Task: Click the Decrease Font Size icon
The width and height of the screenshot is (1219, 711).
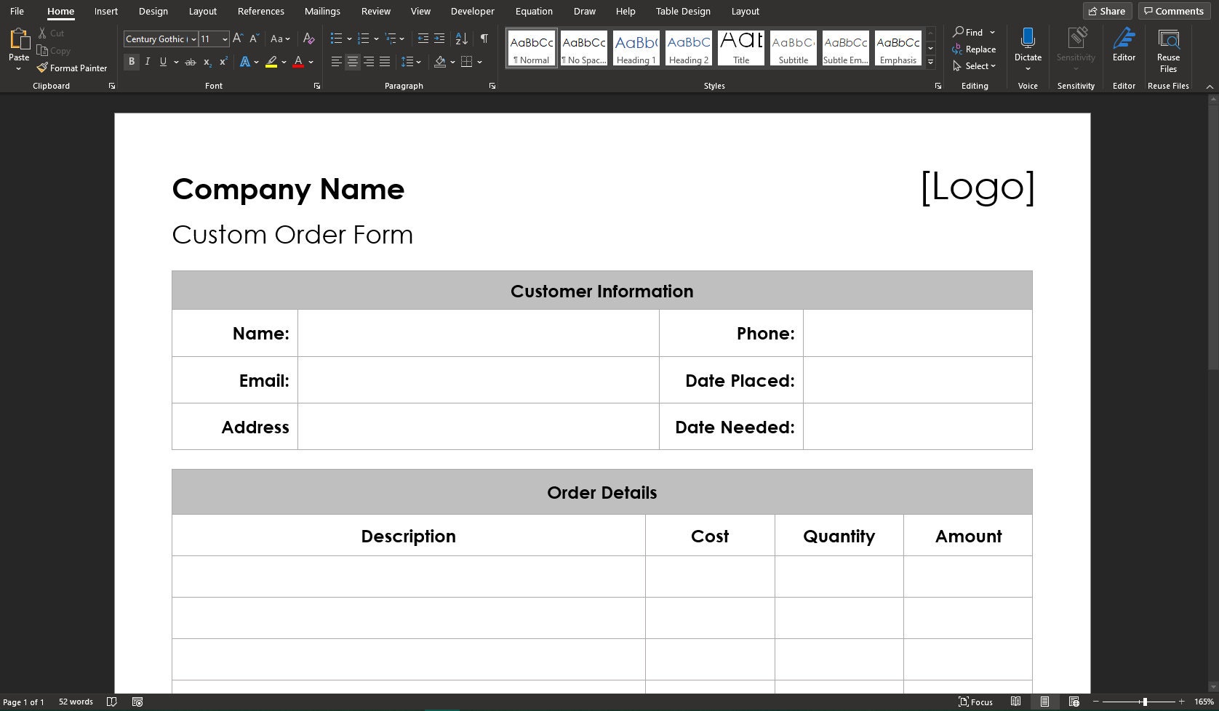Action: click(254, 39)
